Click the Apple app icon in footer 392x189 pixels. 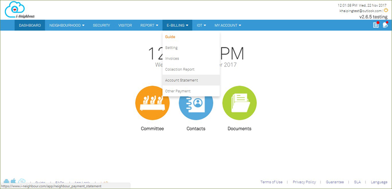[x=14, y=181]
